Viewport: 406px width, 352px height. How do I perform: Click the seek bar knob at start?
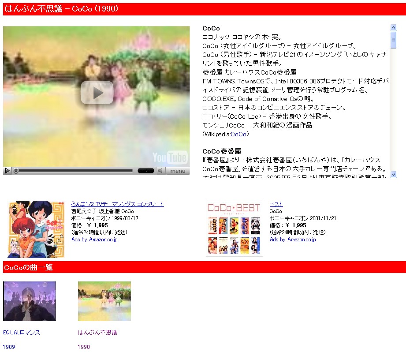16,171
